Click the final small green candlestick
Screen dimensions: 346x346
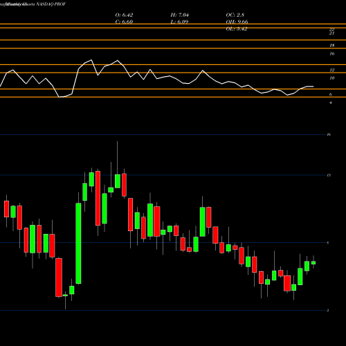pos(313,263)
